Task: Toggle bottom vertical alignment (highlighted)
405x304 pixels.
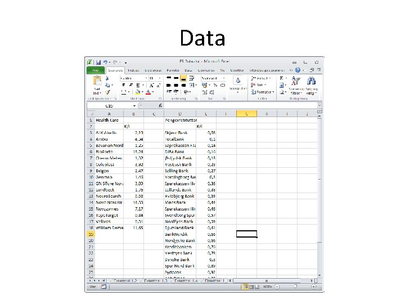Action: coord(183,78)
